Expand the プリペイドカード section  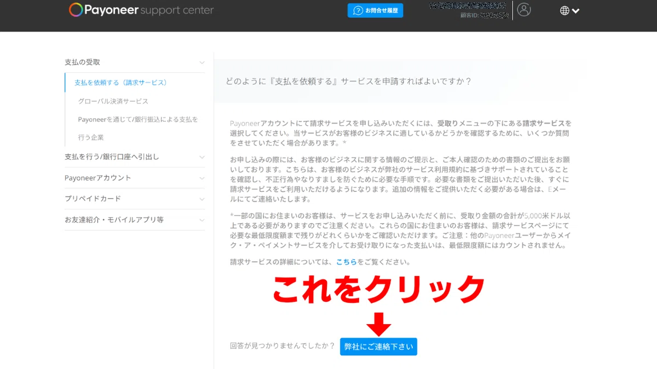(x=135, y=198)
